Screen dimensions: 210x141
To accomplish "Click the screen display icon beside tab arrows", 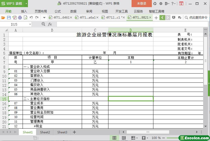I will coord(174,18).
